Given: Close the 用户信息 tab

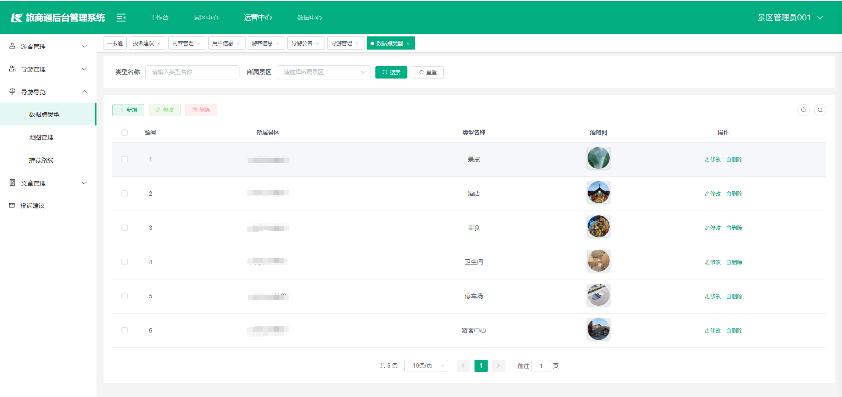Looking at the screenshot, I should tap(238, 43).
